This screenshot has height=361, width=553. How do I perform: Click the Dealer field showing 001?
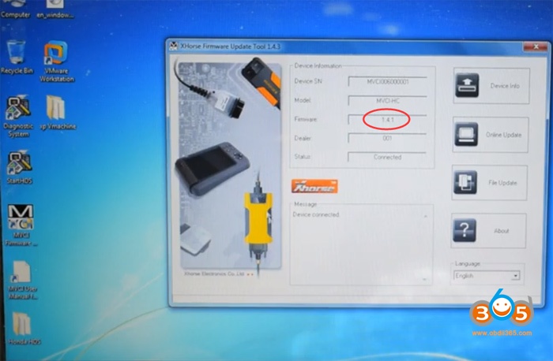point(387,138)
